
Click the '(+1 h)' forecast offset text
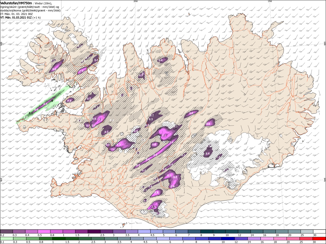click(36, 18)
